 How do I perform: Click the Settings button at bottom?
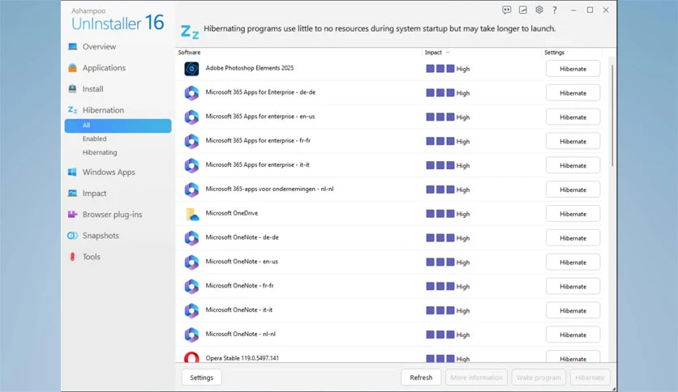201,377
